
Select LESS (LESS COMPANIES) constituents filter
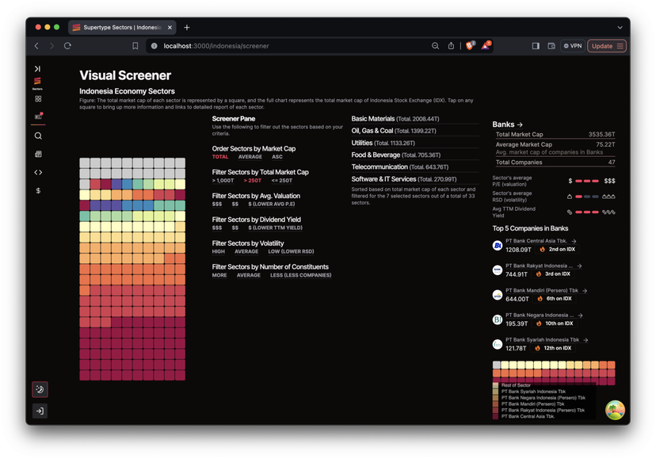click(x=301, y=275)
